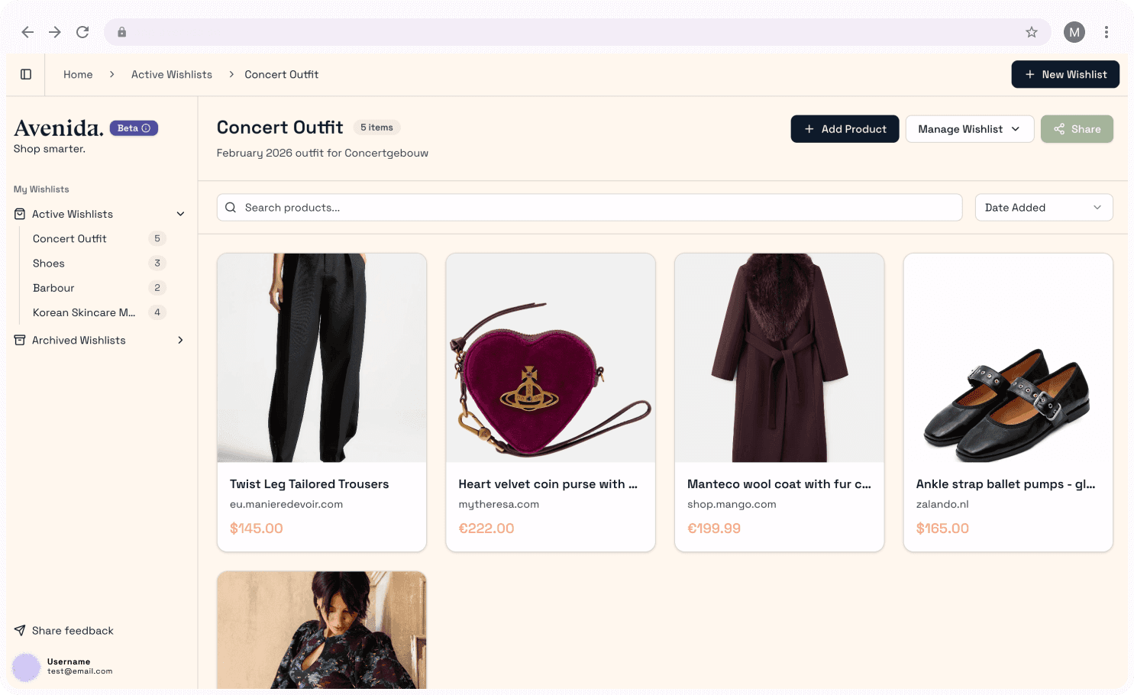Viewport: 1134px width, 695px height.
Task: Click the Beta info badge
Action: click(134, 128)
